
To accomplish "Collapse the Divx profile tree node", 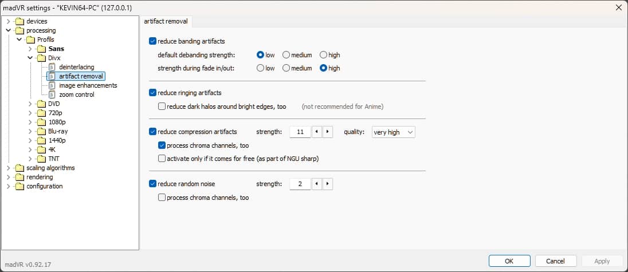I will (30, 58).
